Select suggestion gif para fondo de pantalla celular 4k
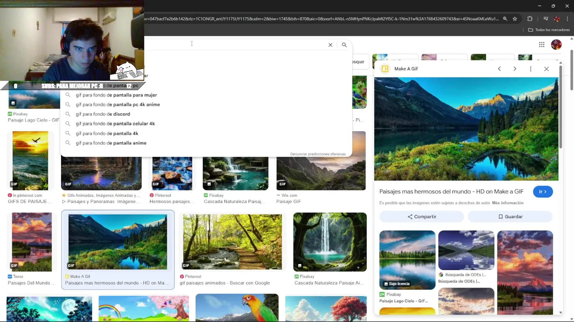This screenshot has width=574, height=322. pyautogui.click(x=115, y=123)
